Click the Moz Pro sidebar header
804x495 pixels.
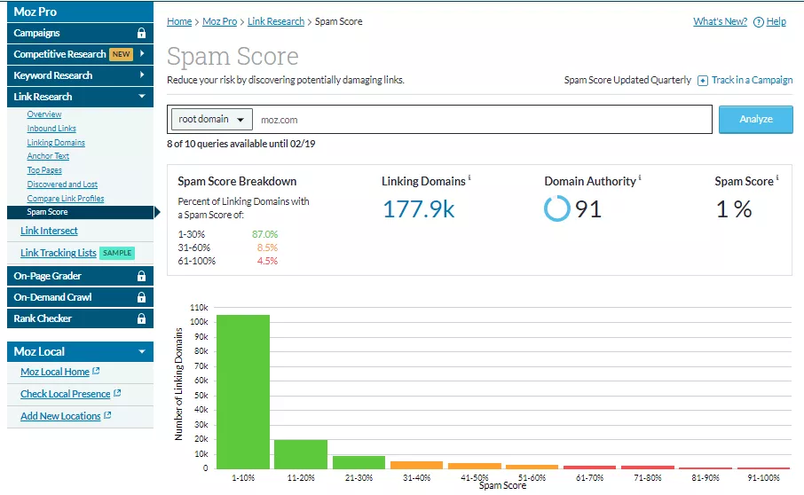[80, 12]
